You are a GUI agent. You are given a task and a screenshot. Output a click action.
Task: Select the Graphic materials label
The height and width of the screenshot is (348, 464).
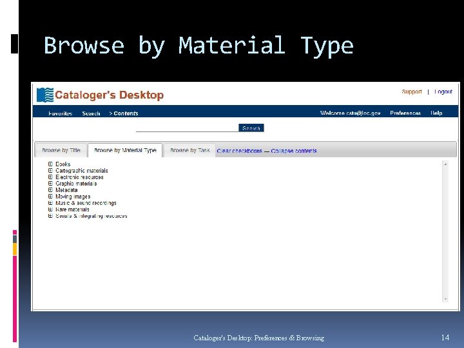(x=76, y=184)
